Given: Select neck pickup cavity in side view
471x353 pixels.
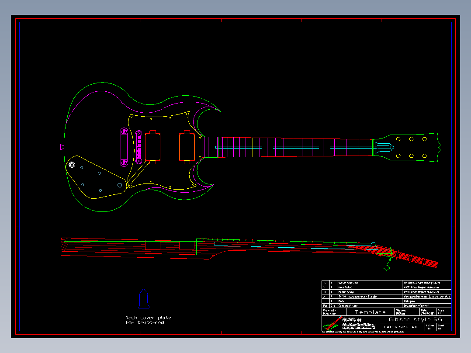Looking at the screenshot, I should (x=187, y=245).
